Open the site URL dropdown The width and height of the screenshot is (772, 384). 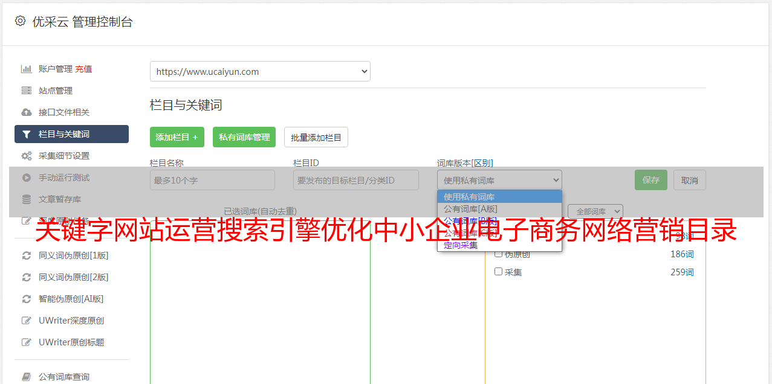(260, 71)
